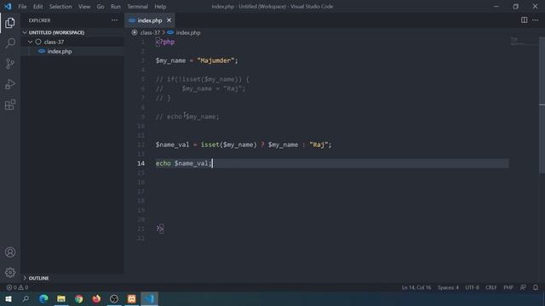Click index.php in the breadcrumb
The width and height of the screenshot is (545, 306).
pos(188,32)
